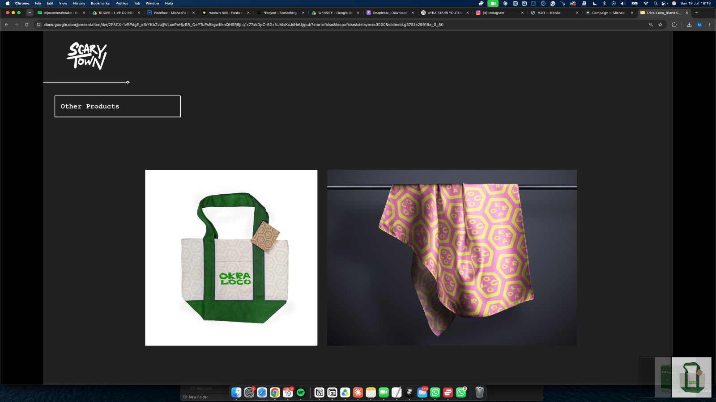
Task: Switch to Instagram tab
Action: click(x=499, y=13)
